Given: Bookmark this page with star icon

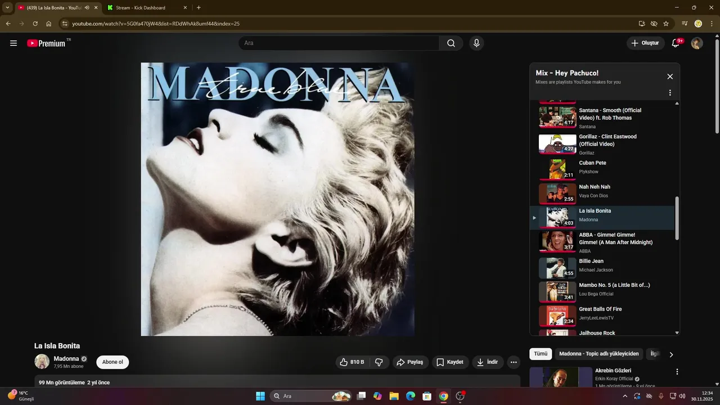Looking at the screenshot, I should [666, 24].
